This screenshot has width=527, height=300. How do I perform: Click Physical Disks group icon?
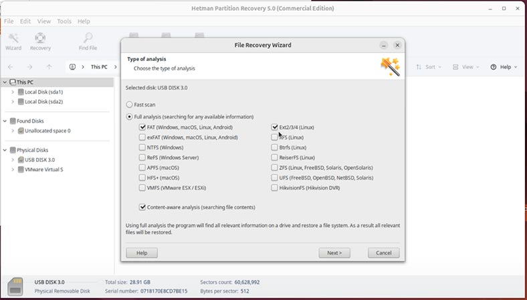point(13,150)
